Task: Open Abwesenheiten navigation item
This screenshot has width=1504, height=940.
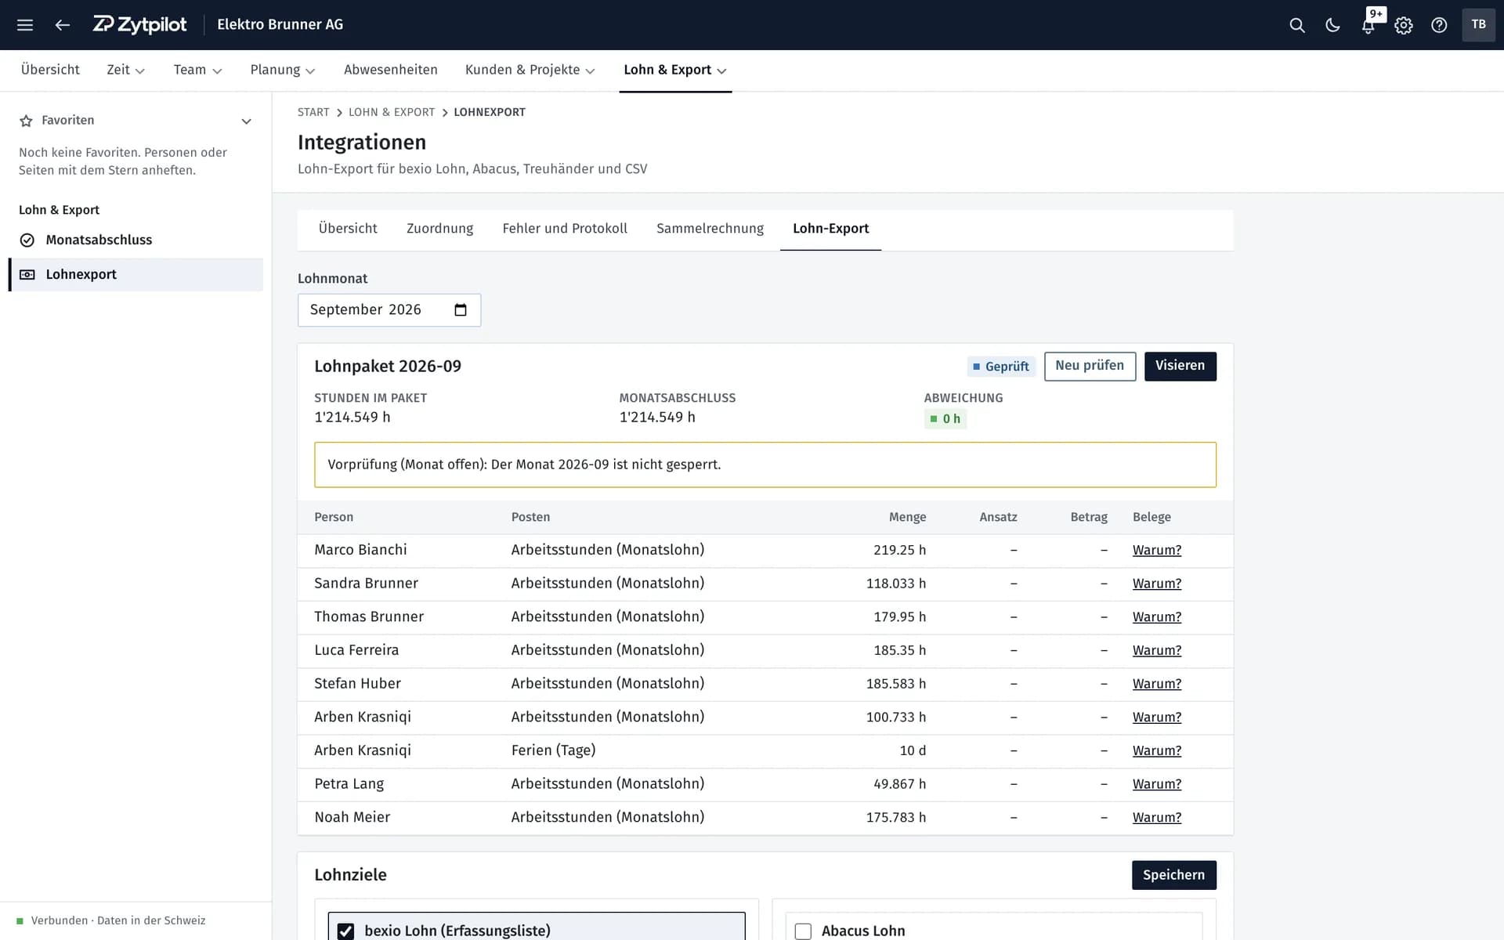Action: pos(391,70)
